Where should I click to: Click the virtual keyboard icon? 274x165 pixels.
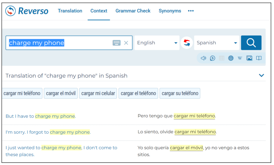tap(116, 43)
